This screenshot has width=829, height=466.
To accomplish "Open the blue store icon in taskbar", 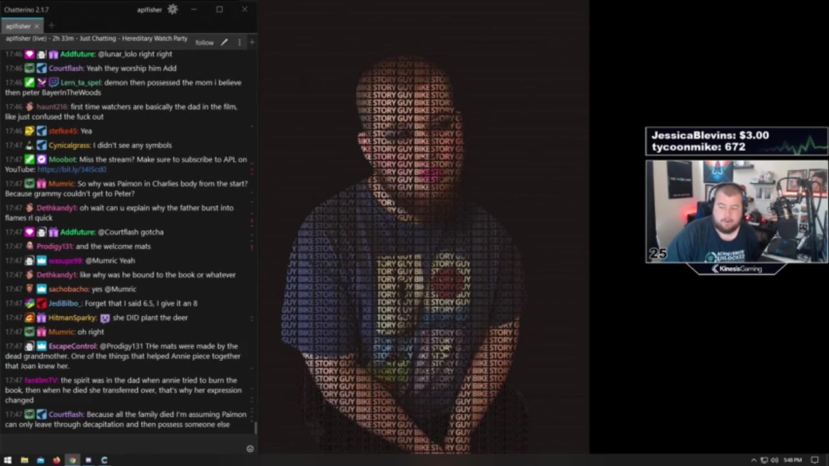I will (40, 460).
